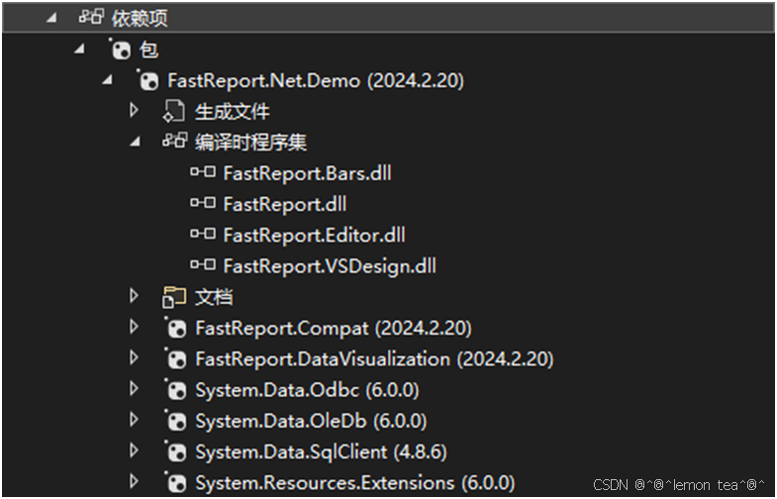The width and height of the screenshot is (777, 499).
Task: Select FastReport.Editor.dll text
Action: pos(314,235)
